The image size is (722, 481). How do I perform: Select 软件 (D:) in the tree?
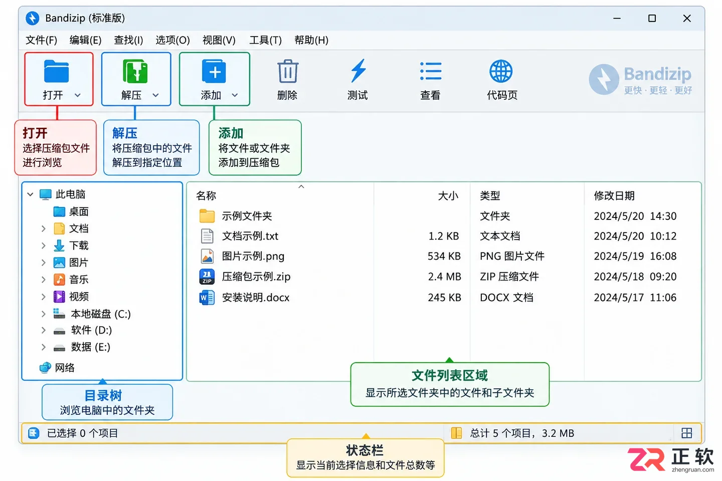click(x=91, y=330)
